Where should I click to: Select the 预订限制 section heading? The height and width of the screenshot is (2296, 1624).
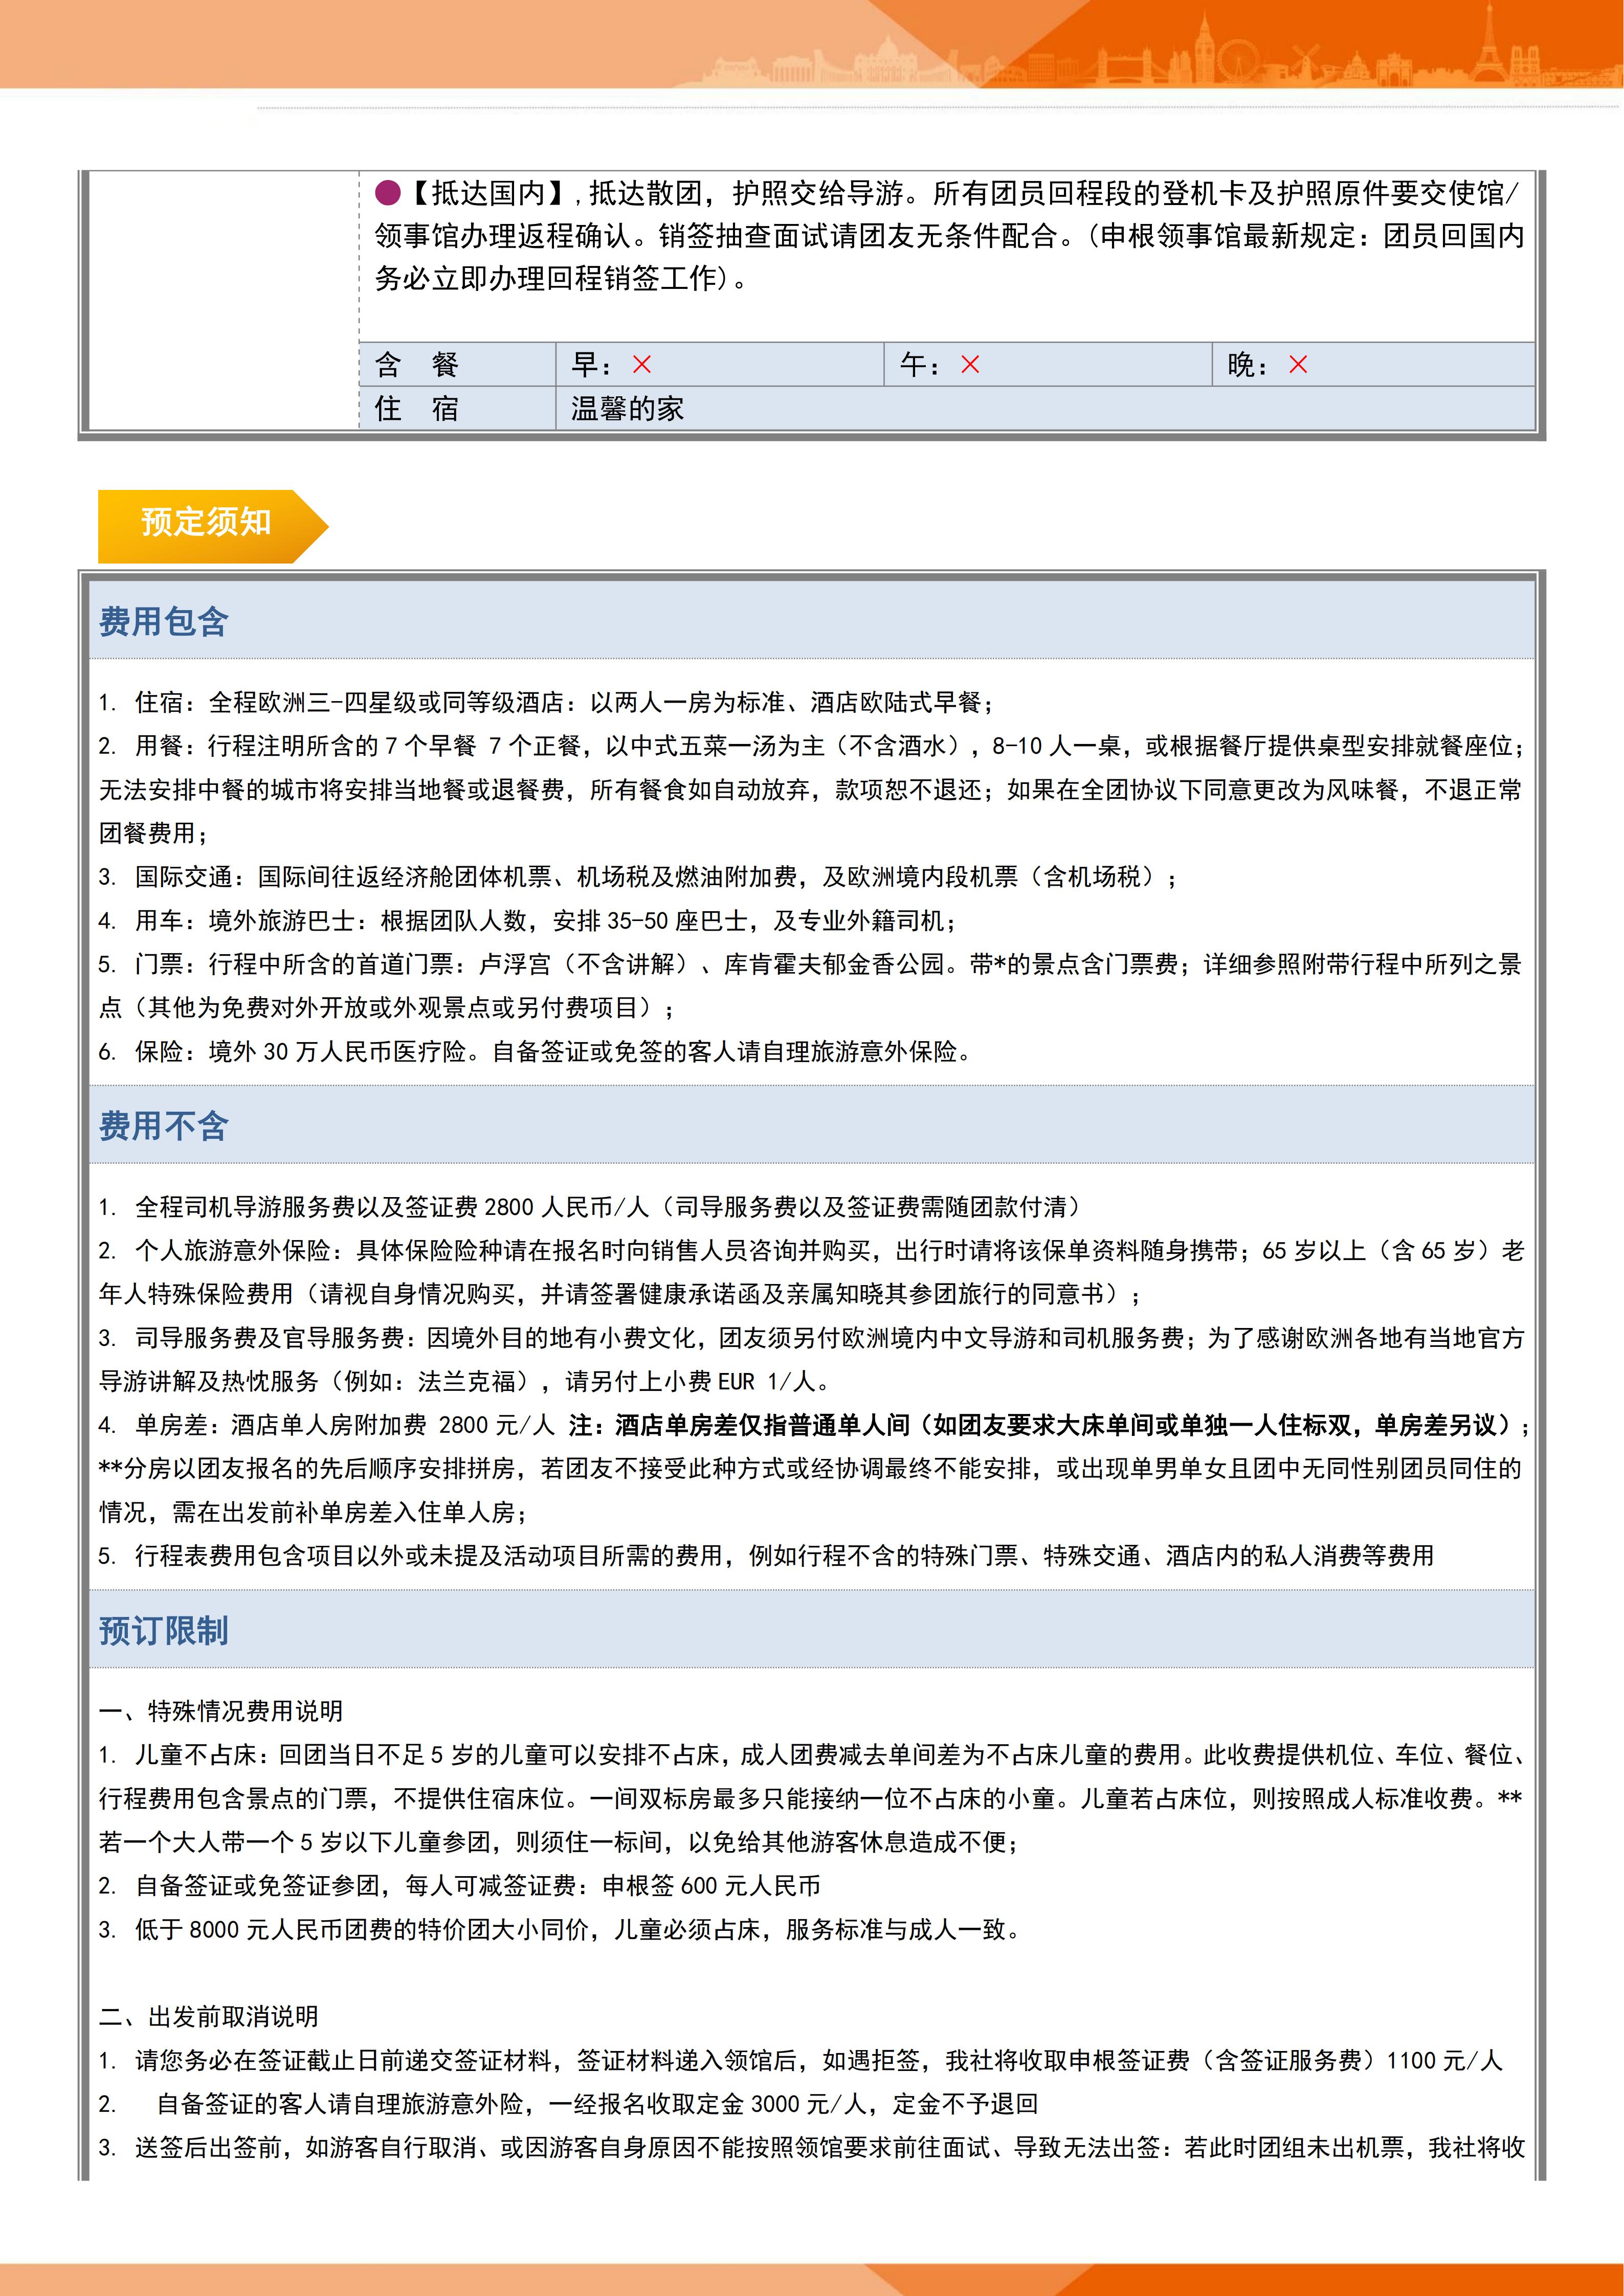(164, 1630)
